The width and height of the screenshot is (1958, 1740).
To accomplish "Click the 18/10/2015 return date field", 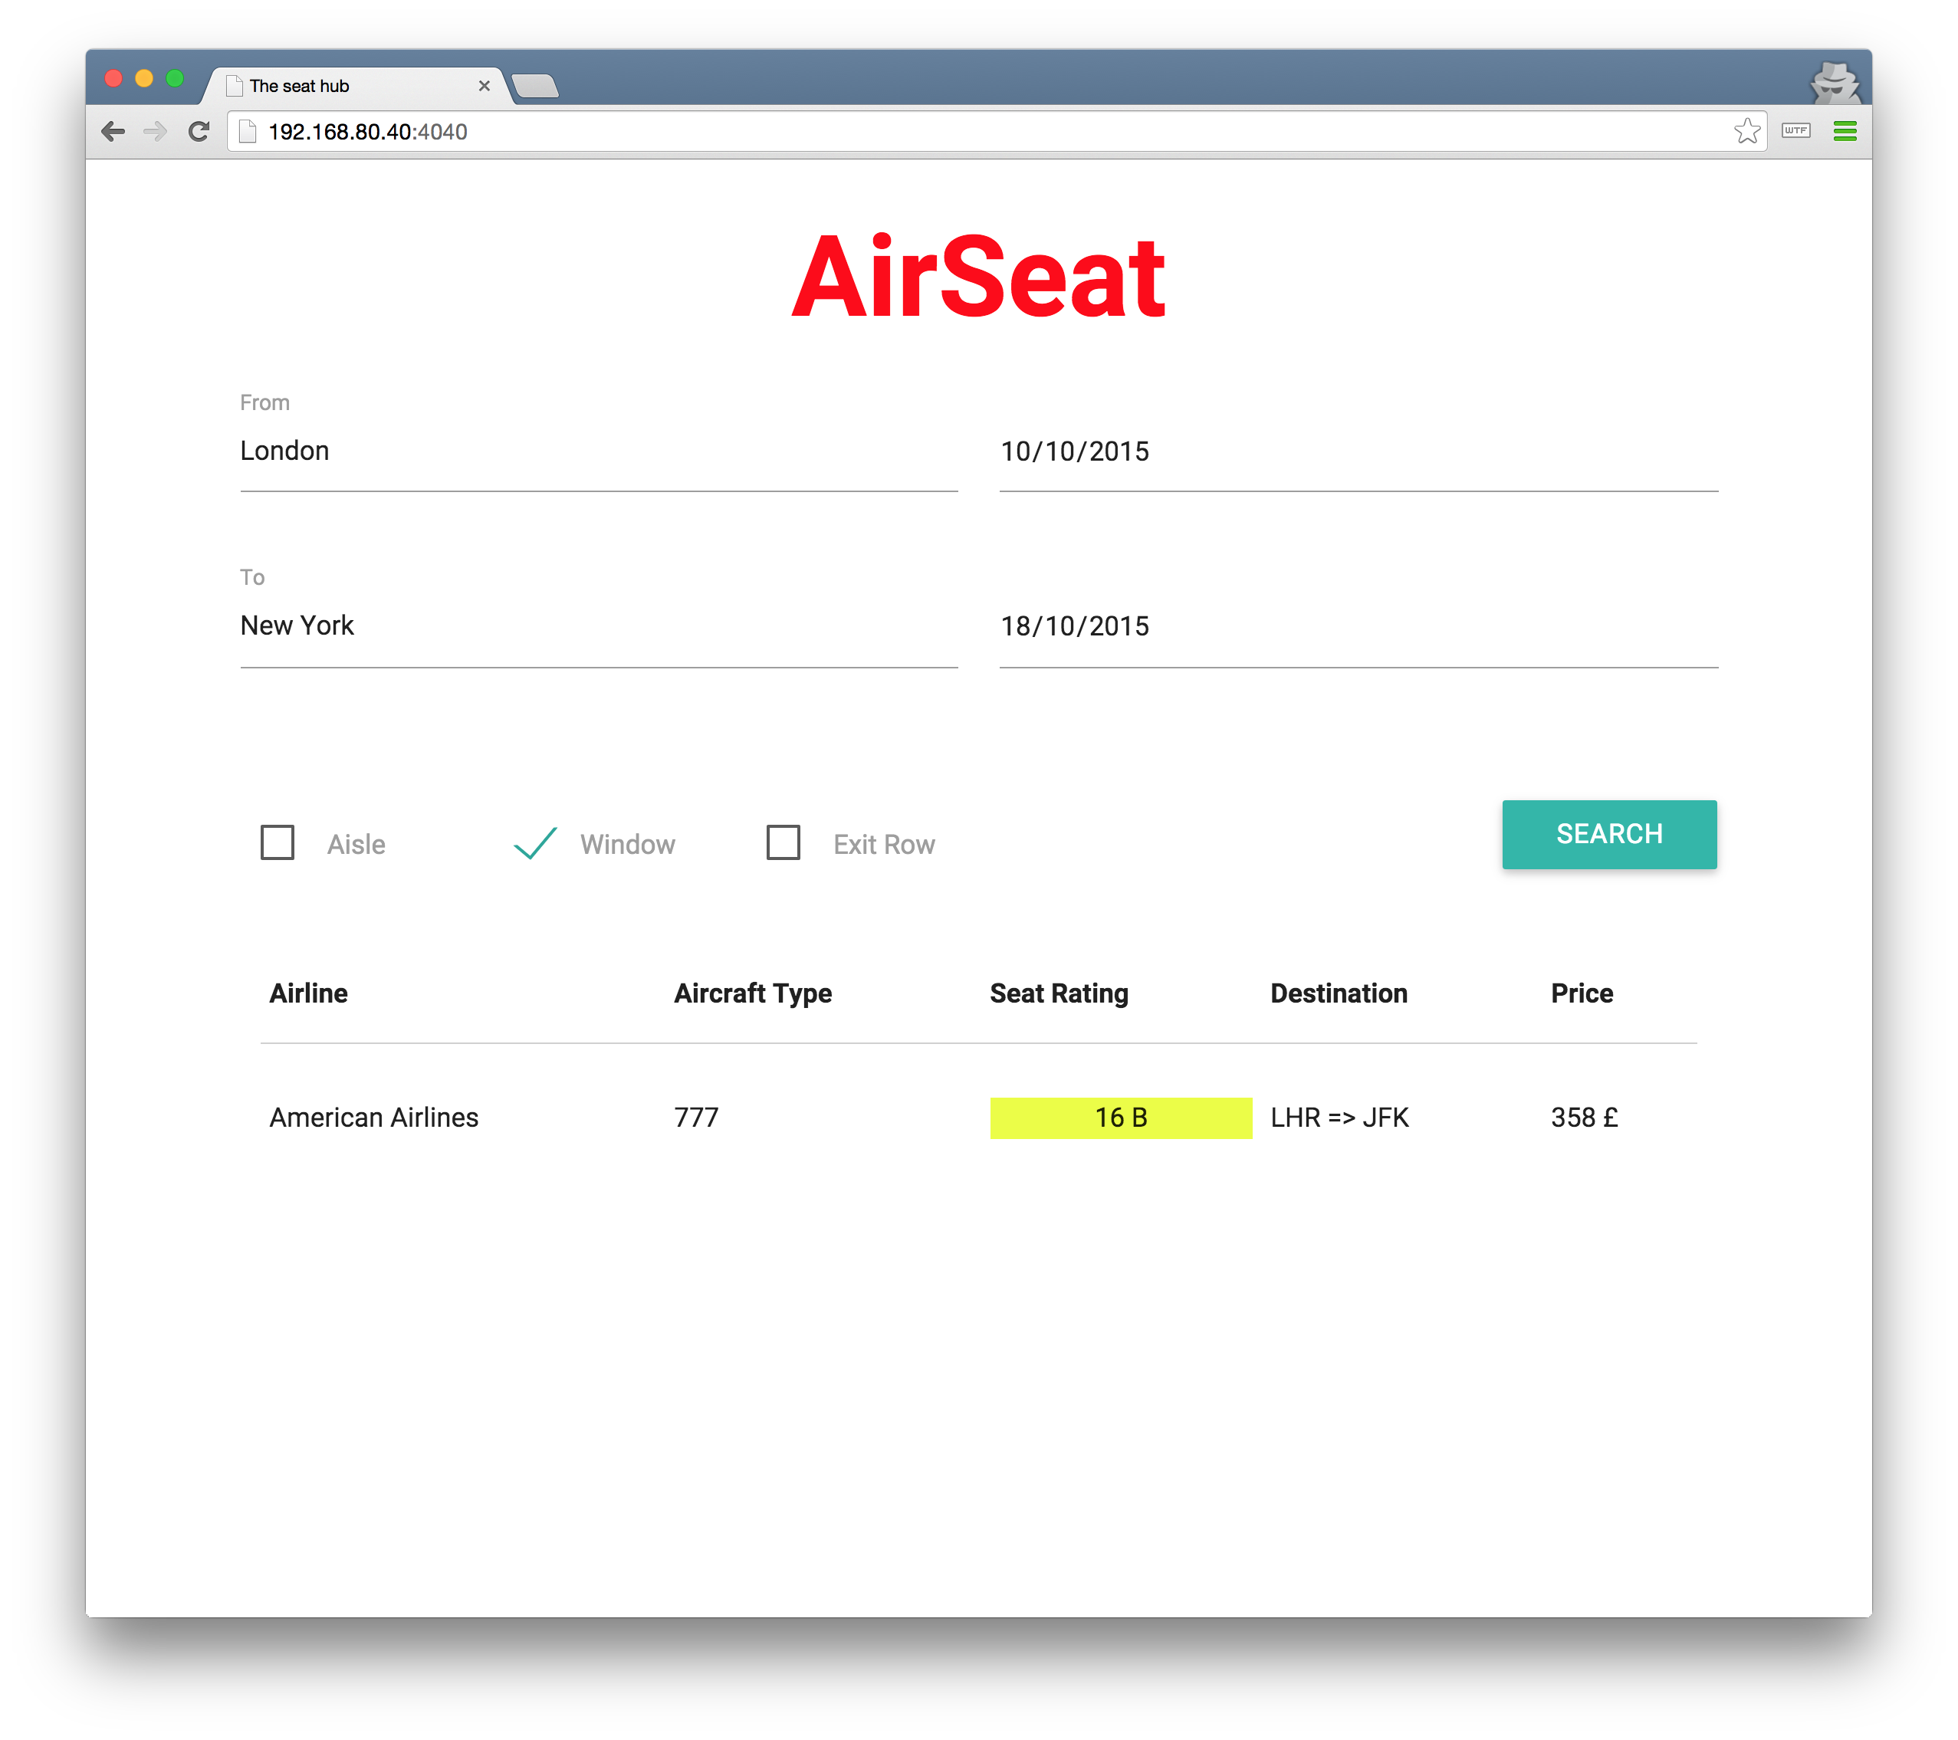I will click(x=1358, y=626).
